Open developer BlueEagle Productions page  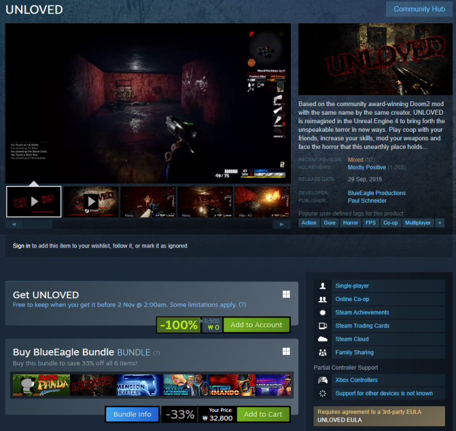coord(377,193)
